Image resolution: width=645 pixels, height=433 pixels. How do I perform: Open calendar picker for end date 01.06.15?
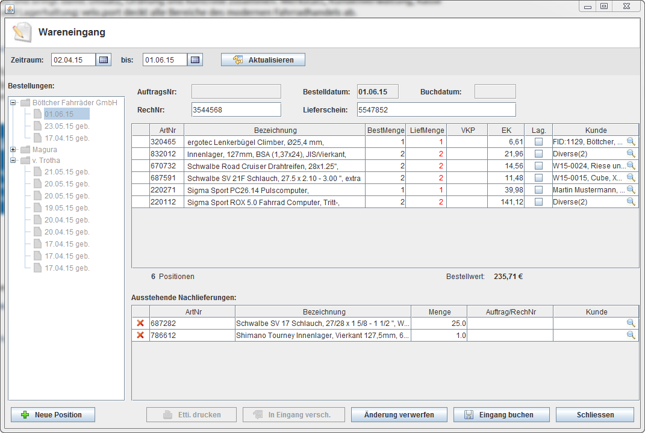pyautogui.click(x=195, y=60)
